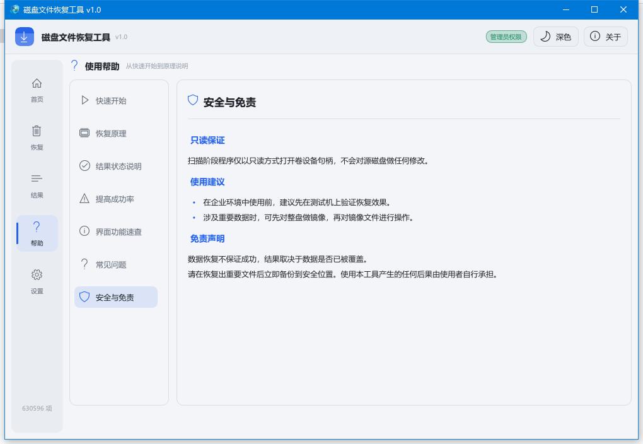This screenshot has width=643, height=444.
Task: Click the 管理员权限 badge
Action: (x=506, y=37)
